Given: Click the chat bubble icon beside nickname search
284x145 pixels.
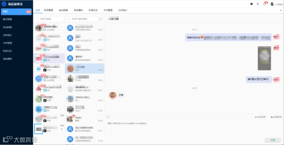Looking at the screenshot, I should point(101,19).
